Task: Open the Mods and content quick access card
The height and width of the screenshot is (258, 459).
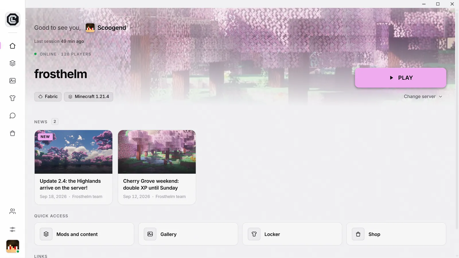Action: point(84,234)
